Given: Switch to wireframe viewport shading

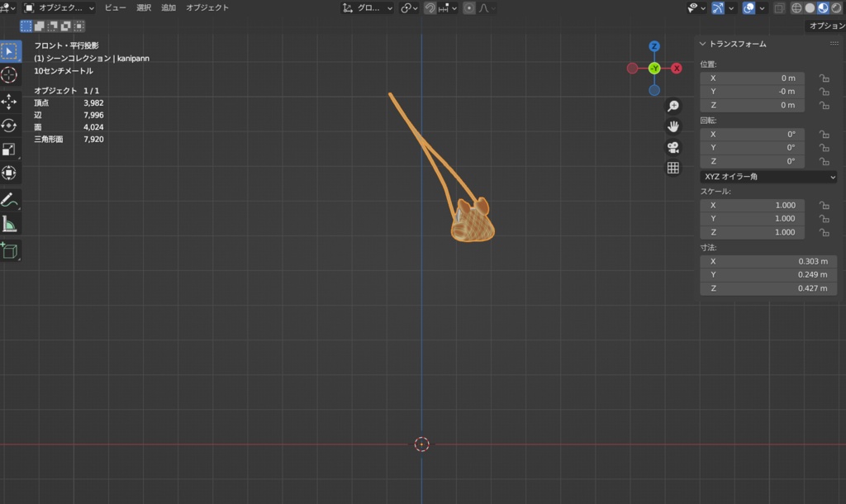Looking at the screenshot, I should (x=796, y=8).
